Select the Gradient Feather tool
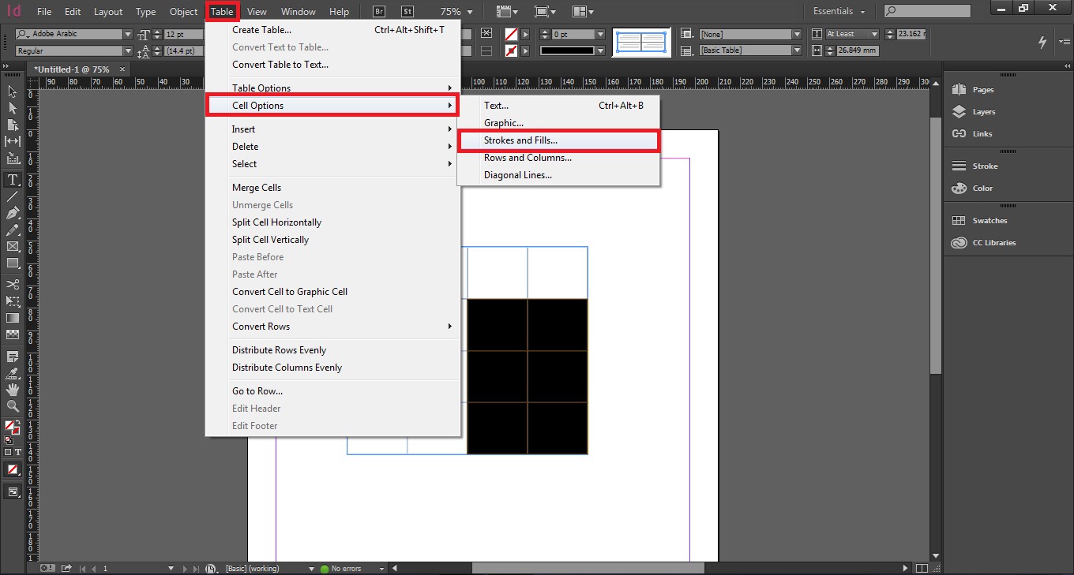The height and width of the screenshot is (575, 1074). coord(13,334)
